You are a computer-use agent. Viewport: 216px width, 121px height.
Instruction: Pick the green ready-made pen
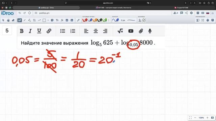pyautogui.click(x=105, y=20)
